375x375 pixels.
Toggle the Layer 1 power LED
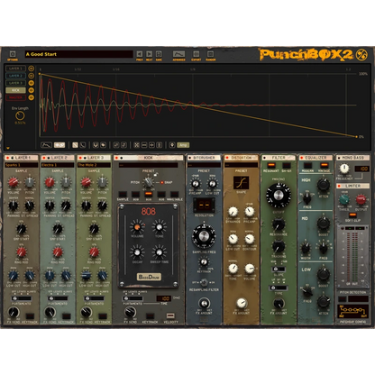[x=7, y=158]
